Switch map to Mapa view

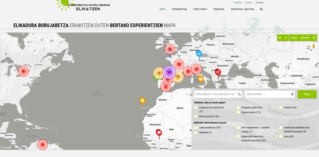294,38
